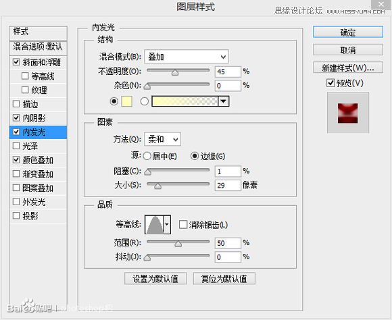
Task: Select 混合选项:默认 in the style list
Action: click(x=39, y=47)
